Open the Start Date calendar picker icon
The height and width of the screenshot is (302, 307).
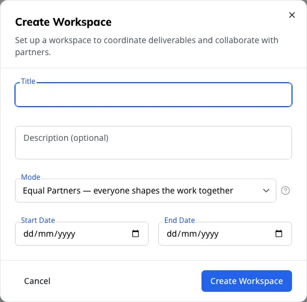pos(136,234)
